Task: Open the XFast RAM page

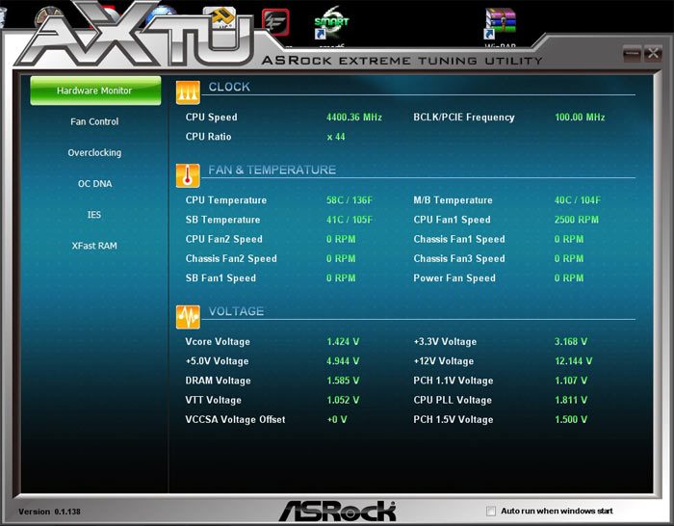Action: coord(94,246)
